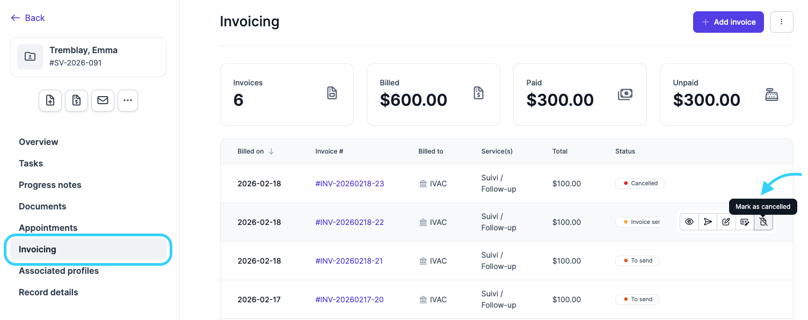Image resolution: width=808 pixels, height=320 pixels.
Task: Open the Documents section in the sidebar
Action: coord(42,206)
